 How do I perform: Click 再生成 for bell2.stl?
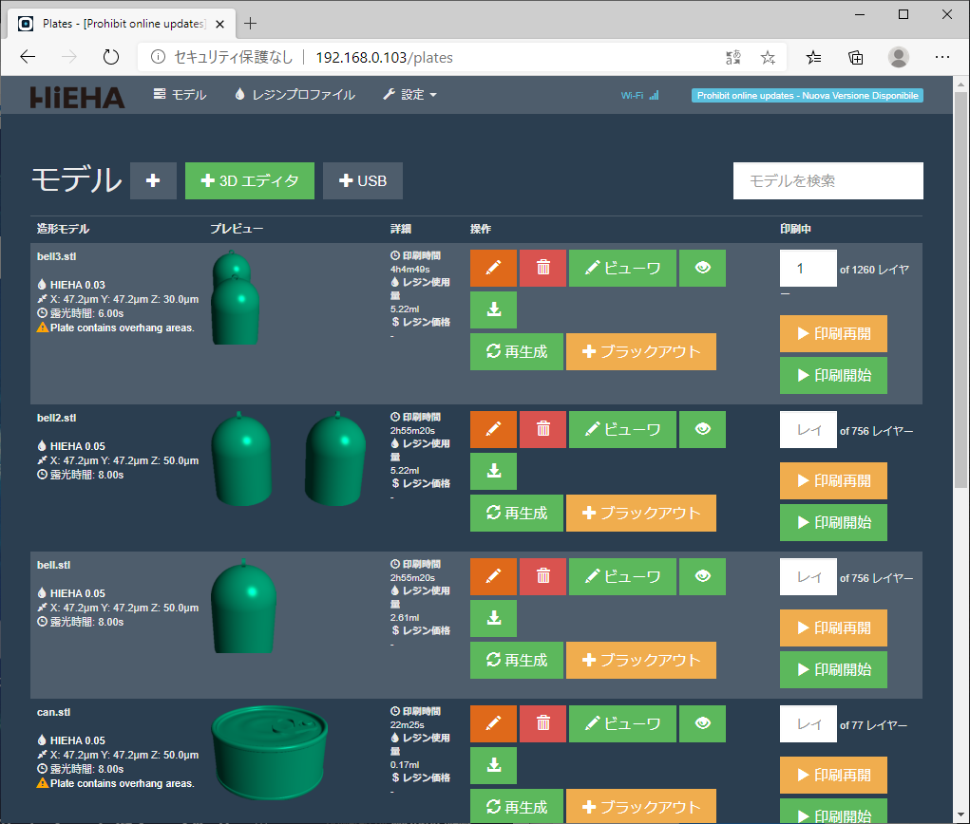pyautogui.click(x=516, y=513)
